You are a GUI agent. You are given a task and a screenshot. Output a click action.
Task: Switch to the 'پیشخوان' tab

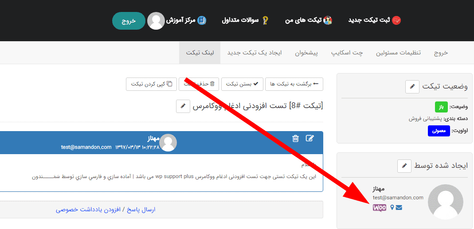click(306, 53)
